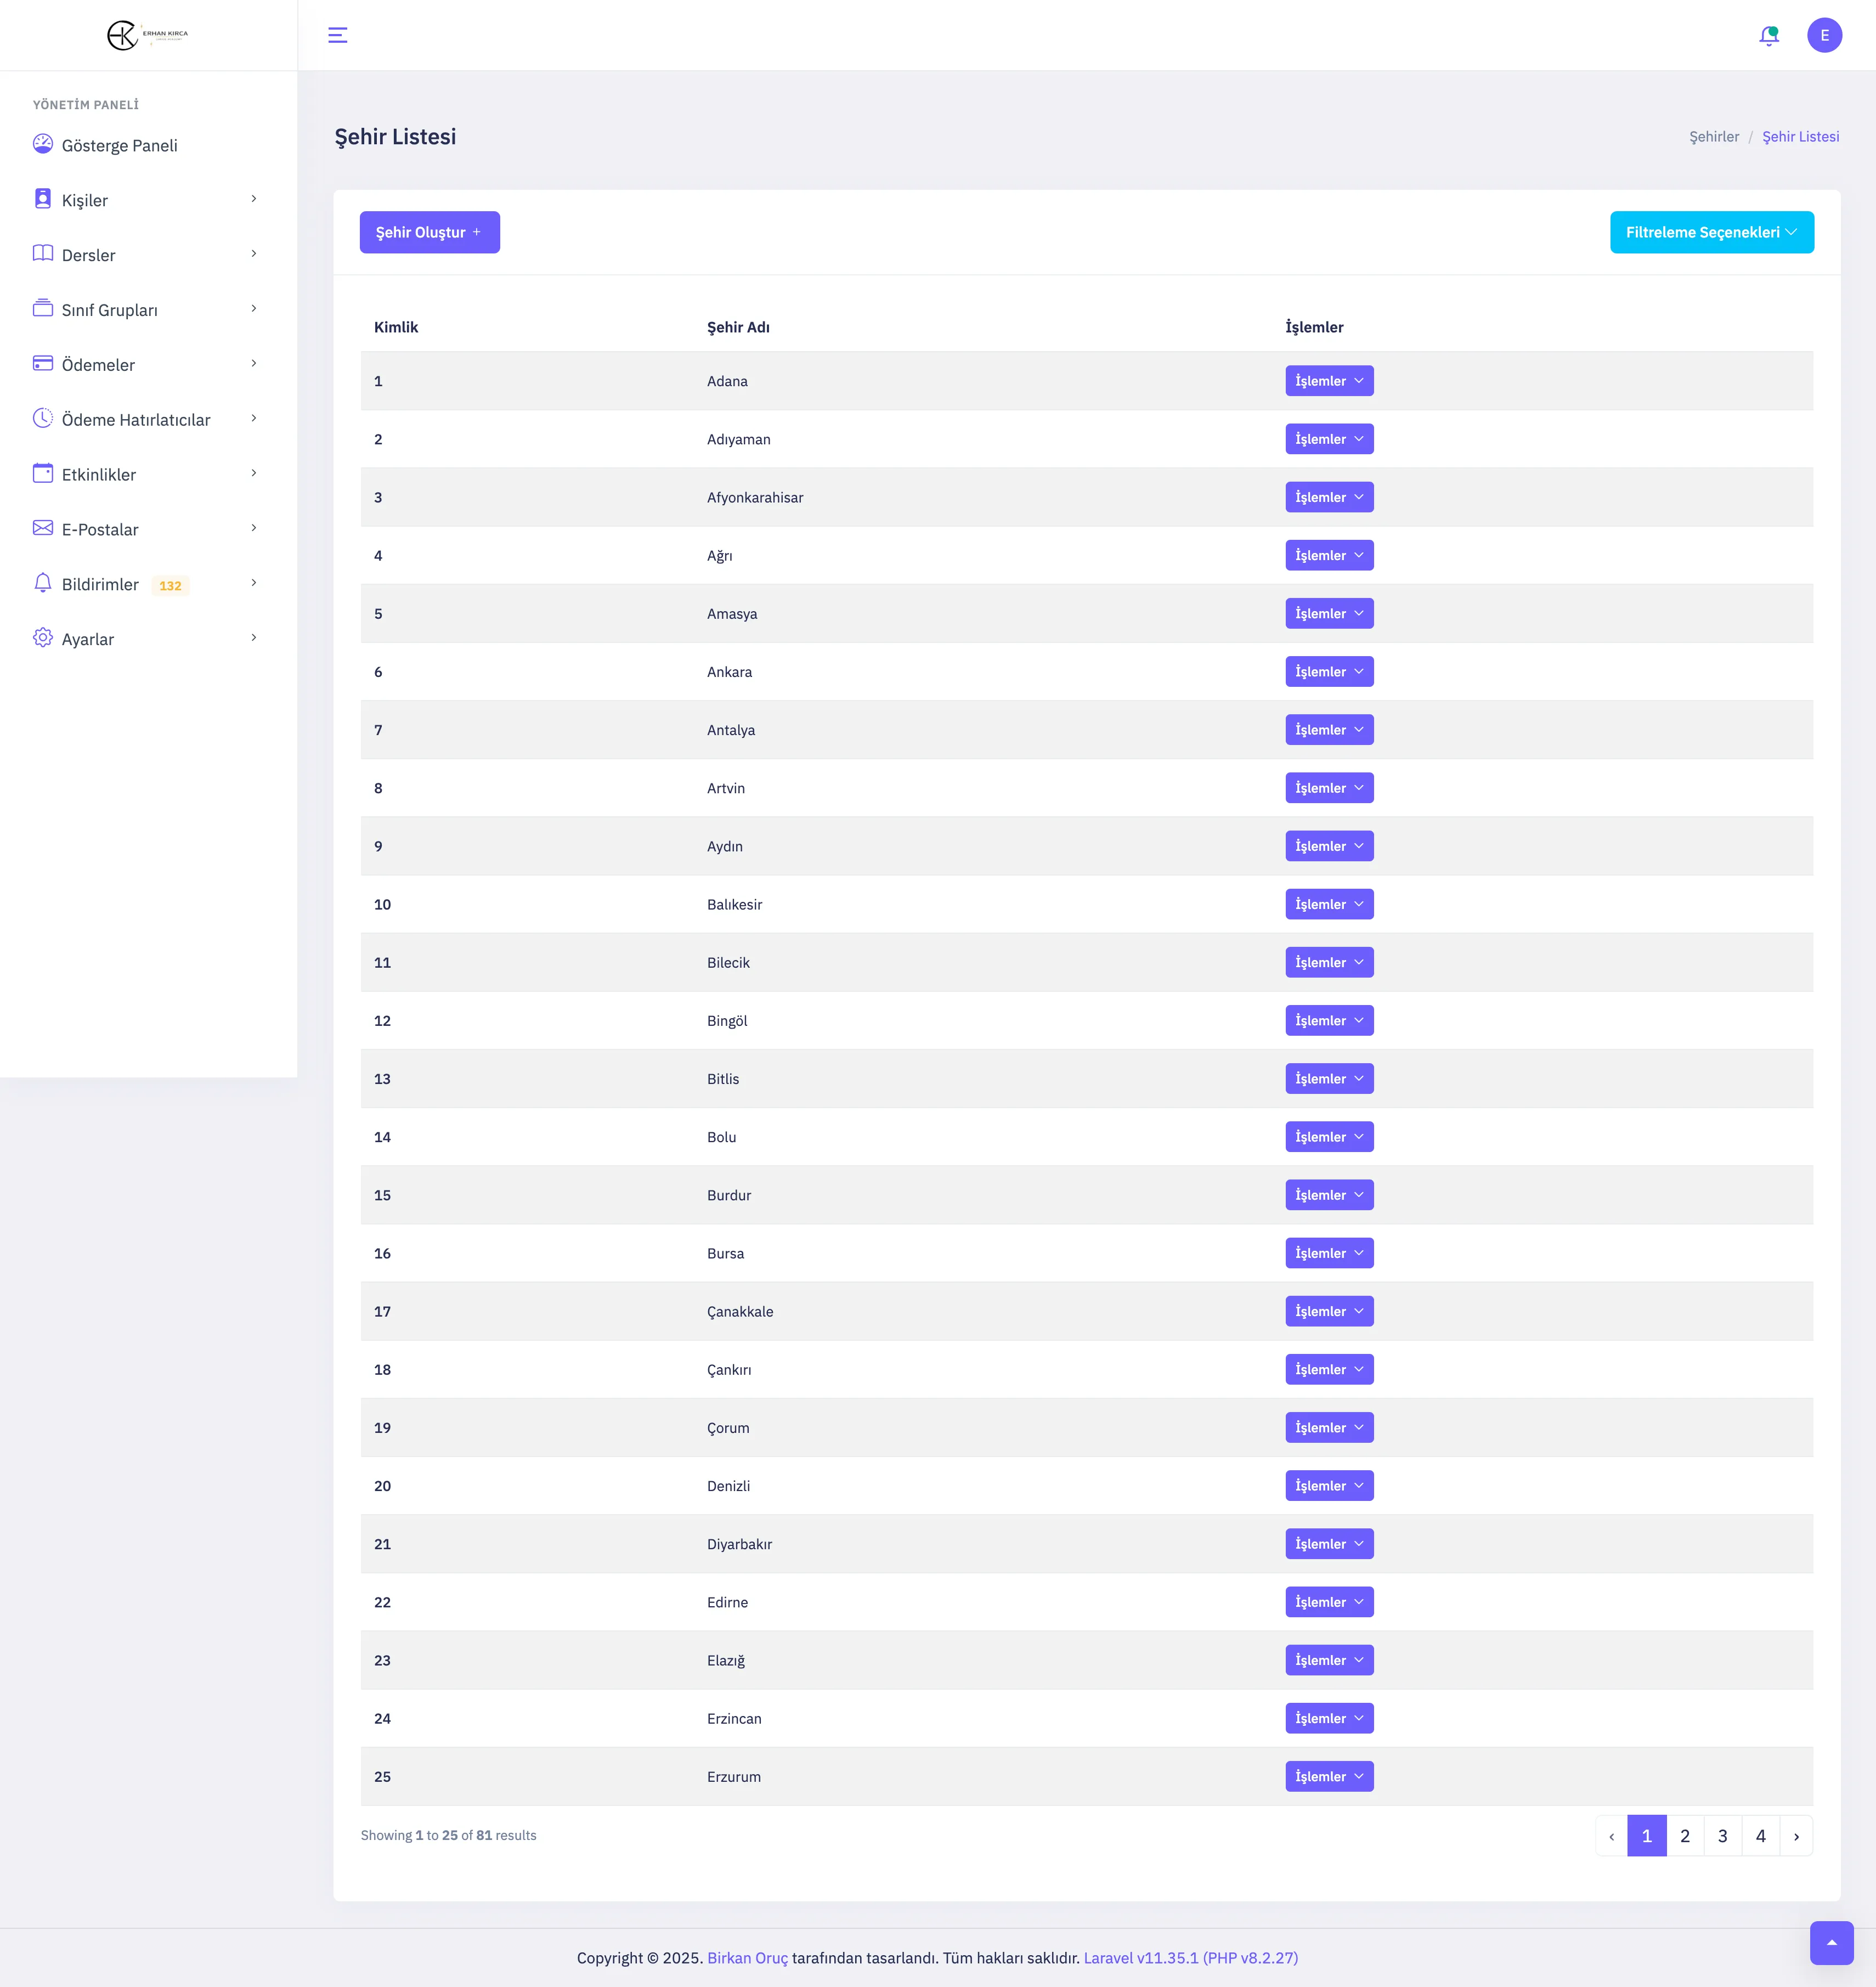The image size is (1876, 1987).
Task: Click the user avatar E icon
Action: coord(1824,35)
